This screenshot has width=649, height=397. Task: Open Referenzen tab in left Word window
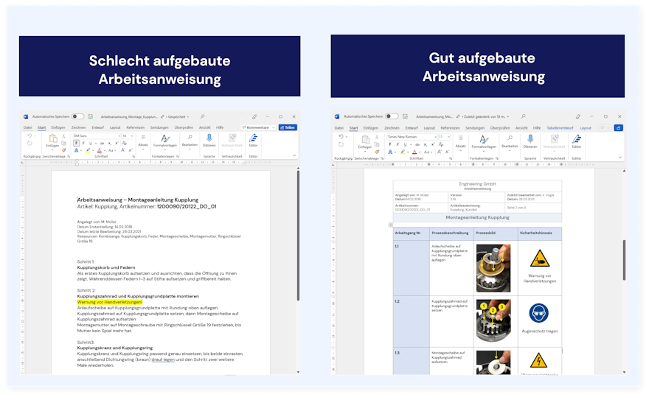pyautogui.click(x=136, y=127)
